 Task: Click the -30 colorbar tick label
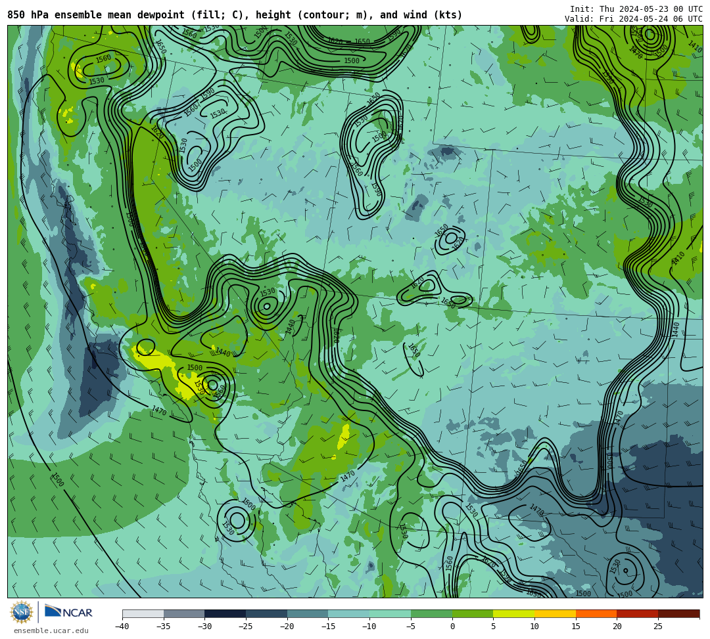pos(204,627)
